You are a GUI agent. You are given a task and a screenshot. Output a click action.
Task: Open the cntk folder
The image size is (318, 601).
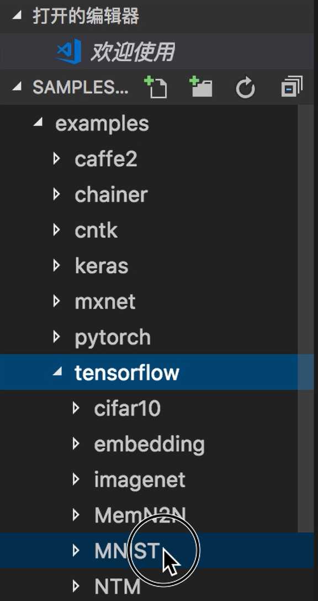[96, 230]
